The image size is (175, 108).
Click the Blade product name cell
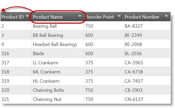pos(39,54)
